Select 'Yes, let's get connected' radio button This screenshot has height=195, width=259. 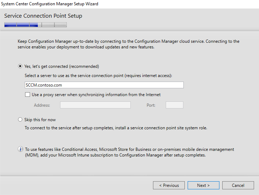[20, 66]
